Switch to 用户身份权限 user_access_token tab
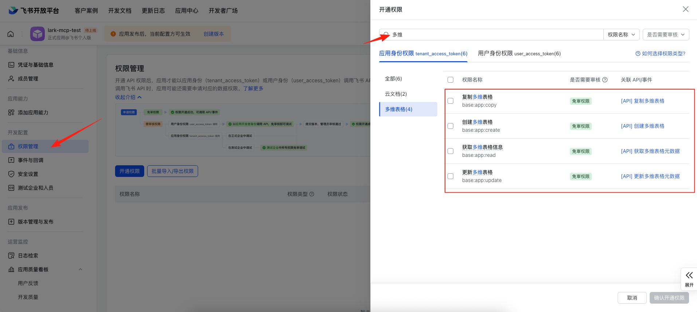The image size is (697, 312). pos(519,54)
